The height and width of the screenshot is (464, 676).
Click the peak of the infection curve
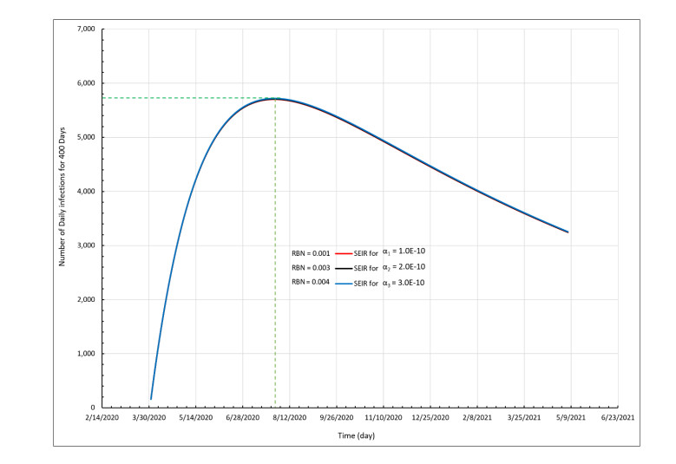pyautogui.click(x=275, y=98)
